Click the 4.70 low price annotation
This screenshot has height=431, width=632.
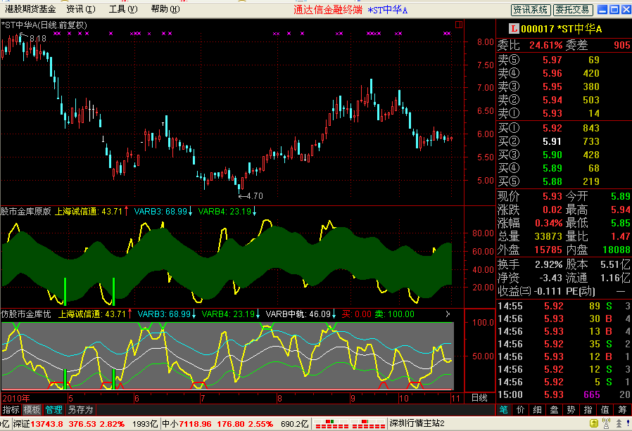point(254,196)
